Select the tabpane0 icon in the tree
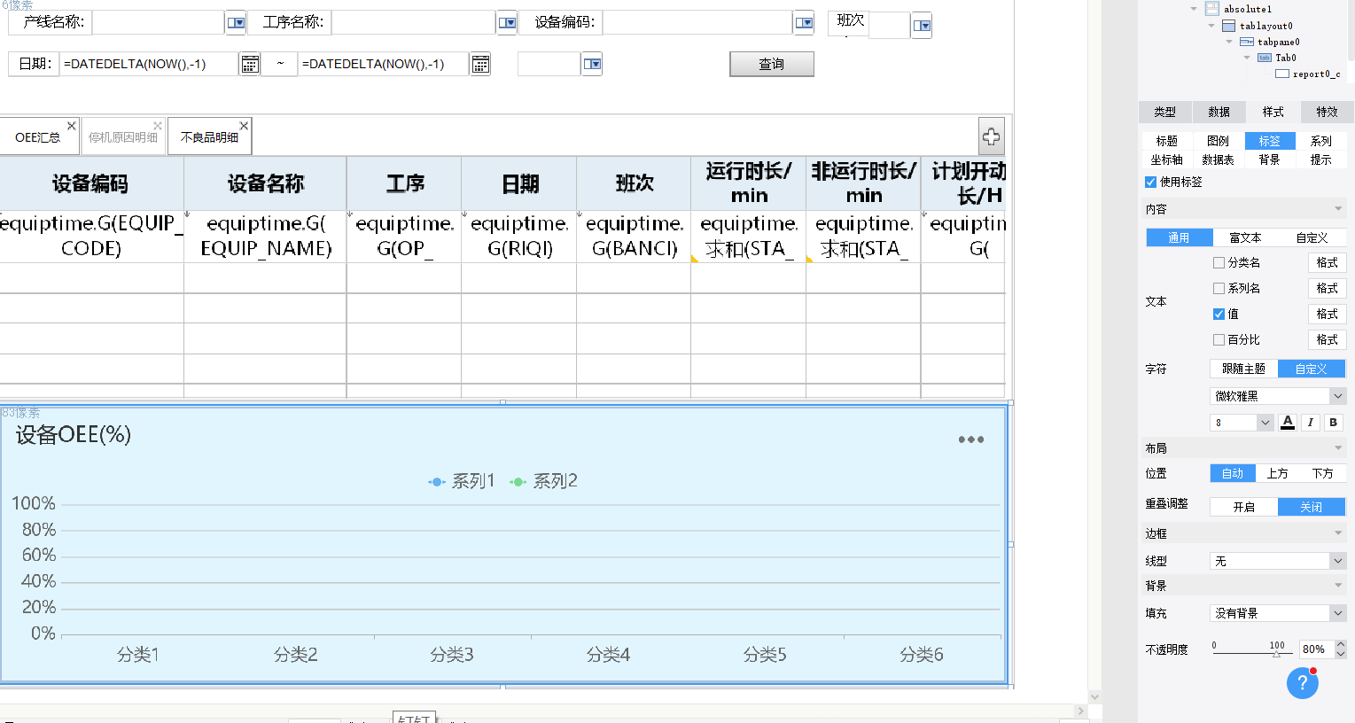Image resolution: width=1355 pixels, height=723 pixels. (x=1247, y=42)
